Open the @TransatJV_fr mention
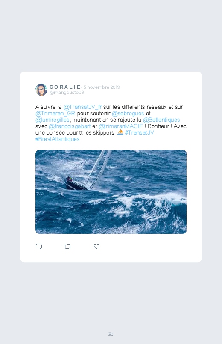This screenshot has height=344, width=222. tap(83, 107)
